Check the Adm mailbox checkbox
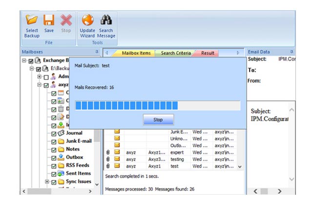Viewport: 315px width, 206px height. pos(46,77)
